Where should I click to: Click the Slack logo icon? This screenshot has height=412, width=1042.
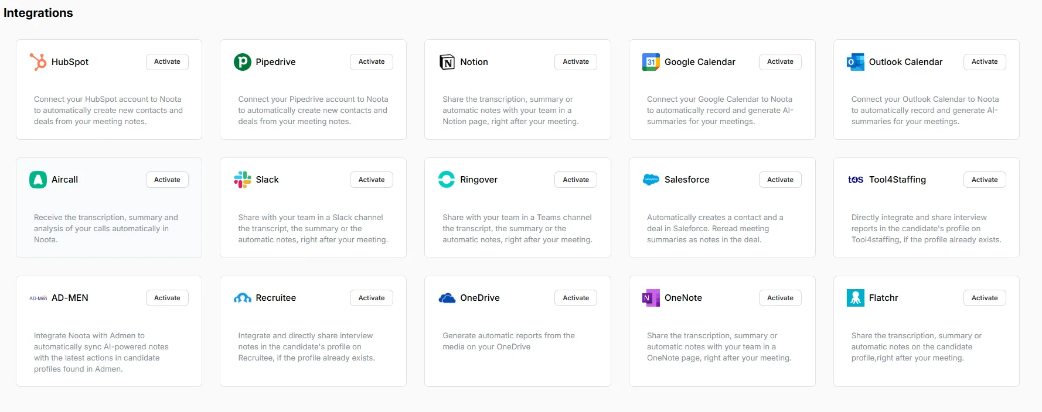[242, 180]
